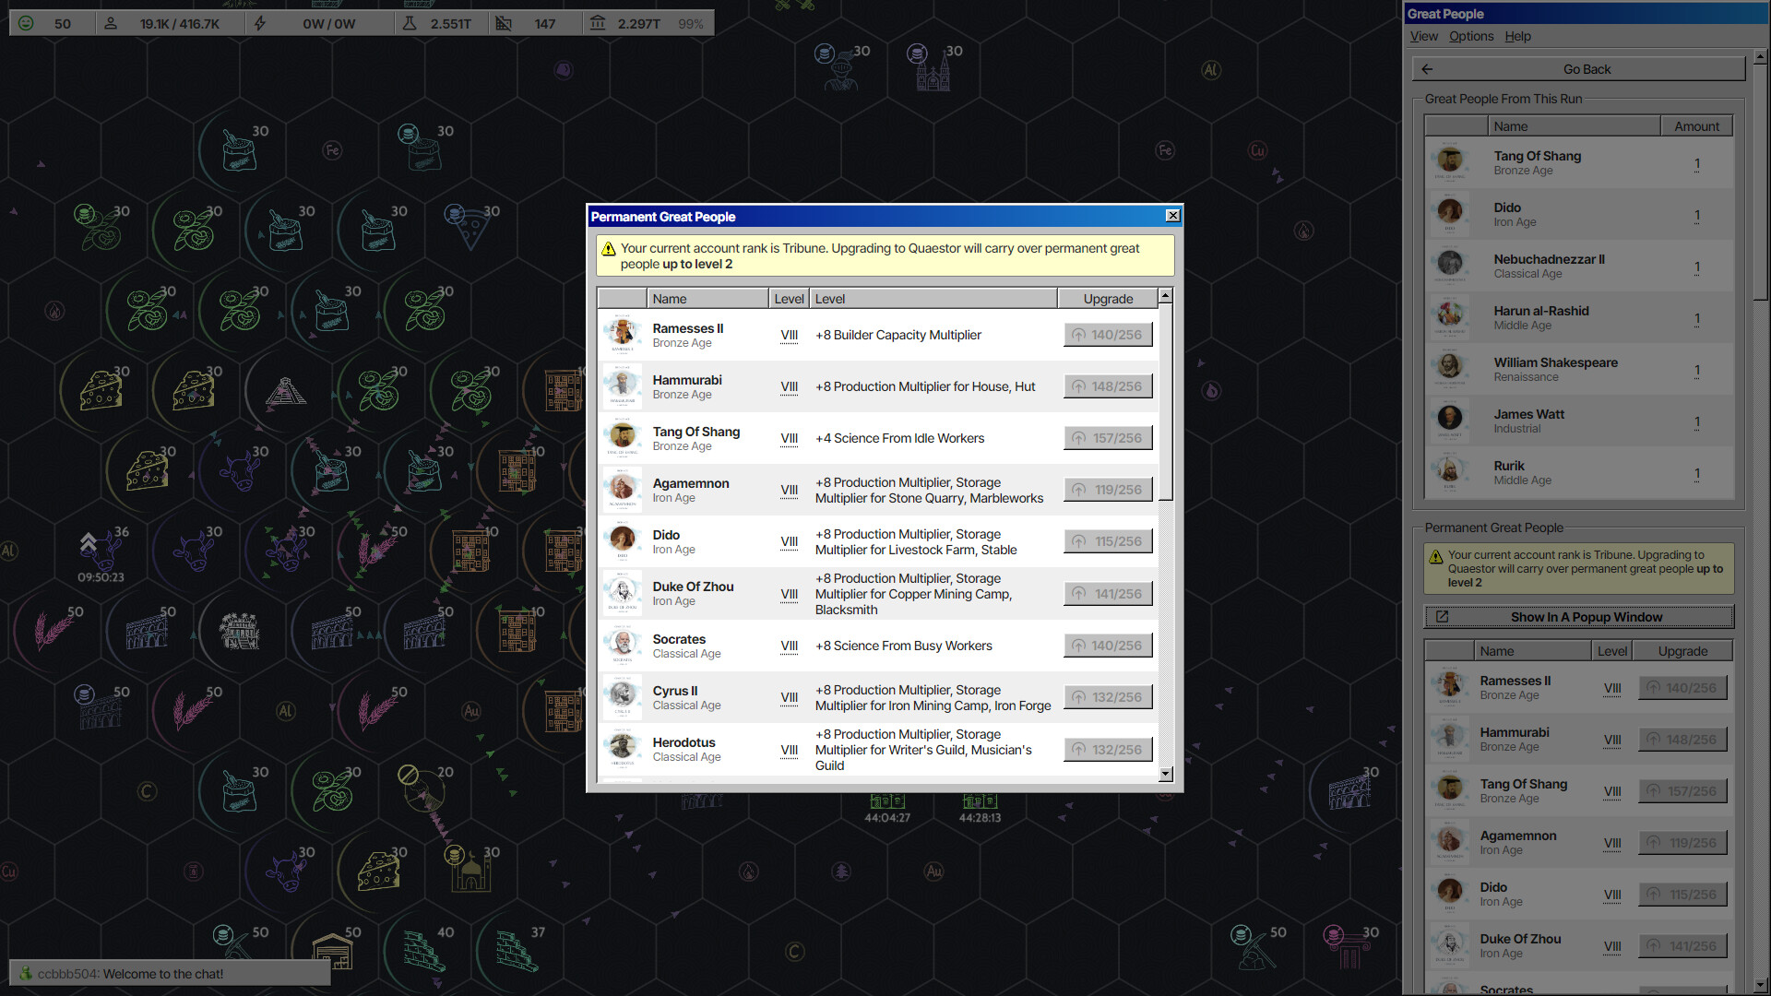1771x996 pixels.
Task: Close the Permanent Great People dialog
Action: 1172,216
